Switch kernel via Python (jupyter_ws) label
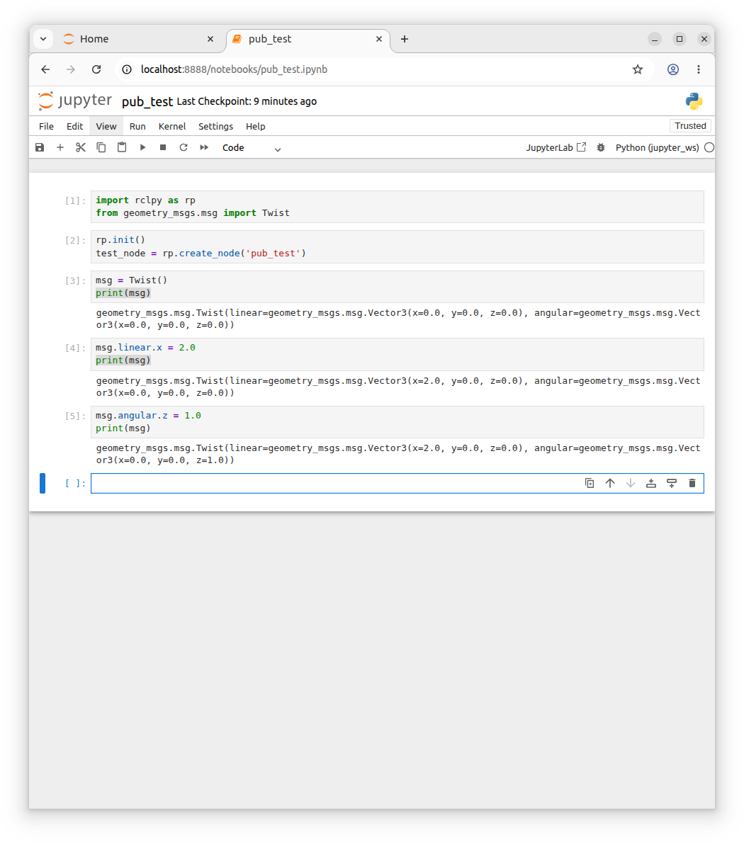Screen dimensions: 744x842 click(657, 148)
